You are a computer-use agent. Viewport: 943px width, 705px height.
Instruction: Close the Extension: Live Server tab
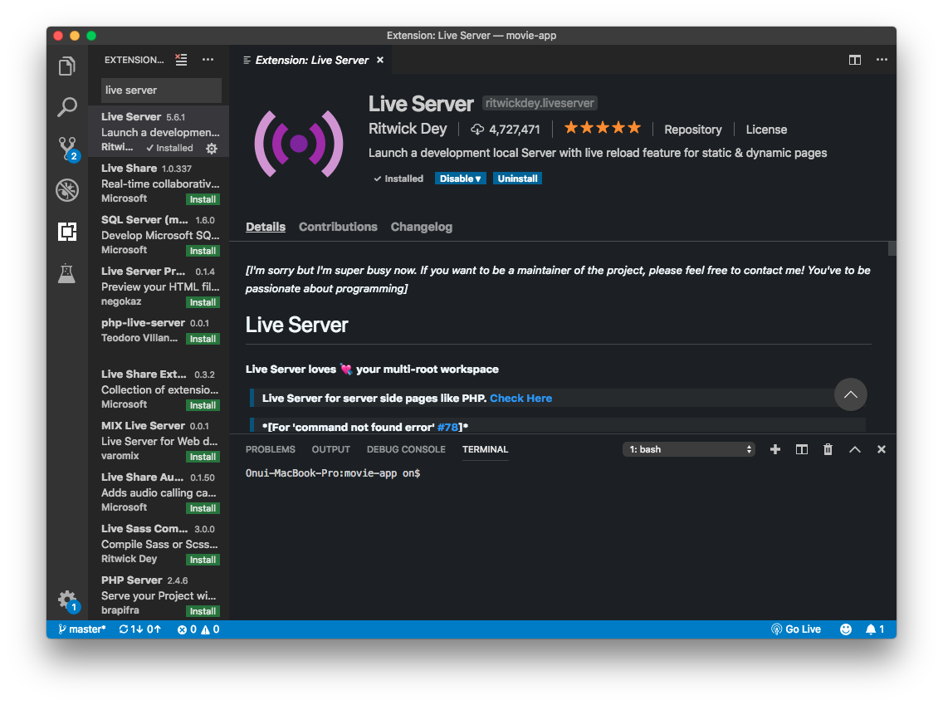(380, 60)
